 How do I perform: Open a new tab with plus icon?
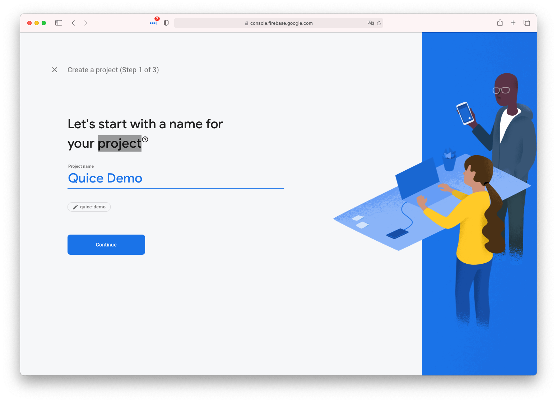click(513, 23)
